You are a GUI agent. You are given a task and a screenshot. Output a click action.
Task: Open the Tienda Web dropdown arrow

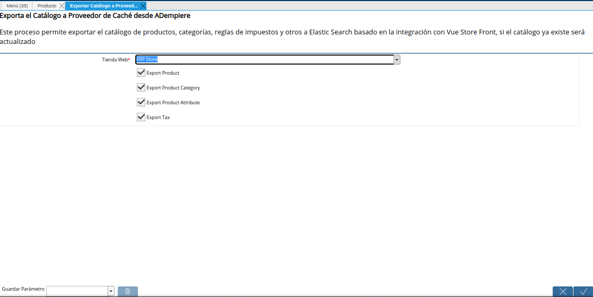397,60
